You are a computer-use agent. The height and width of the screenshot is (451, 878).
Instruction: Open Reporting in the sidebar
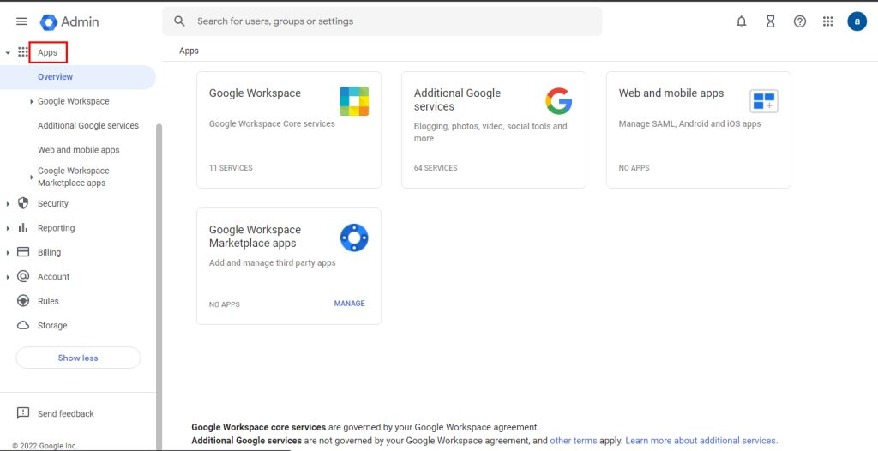coord(56,228)
